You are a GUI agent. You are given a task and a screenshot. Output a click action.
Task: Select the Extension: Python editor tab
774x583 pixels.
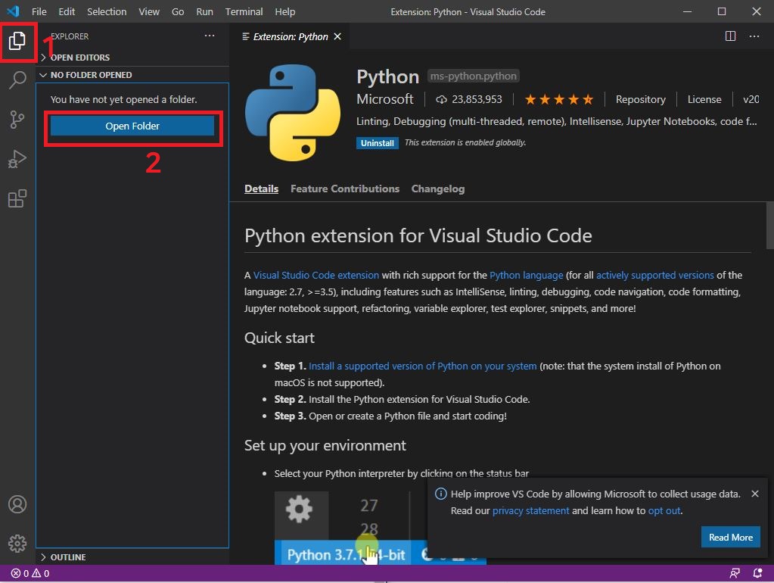click(x=291, y=36)
